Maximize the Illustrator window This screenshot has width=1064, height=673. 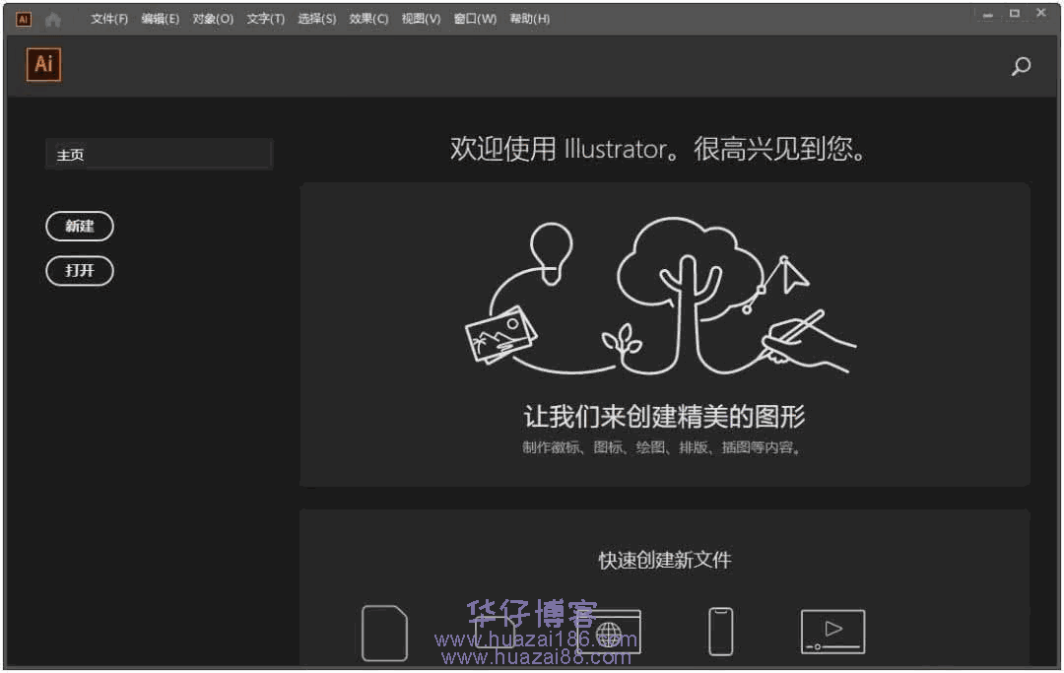pyautogui.click(x=1015, y=14)
